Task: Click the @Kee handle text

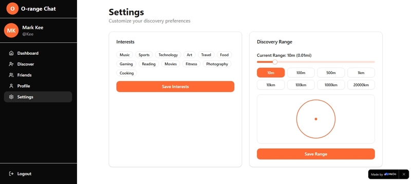Action: [x=28, y=34]
